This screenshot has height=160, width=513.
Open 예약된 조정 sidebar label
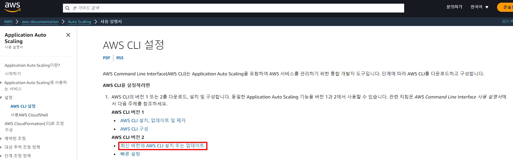pyautogui.click(x=15, y=139)
